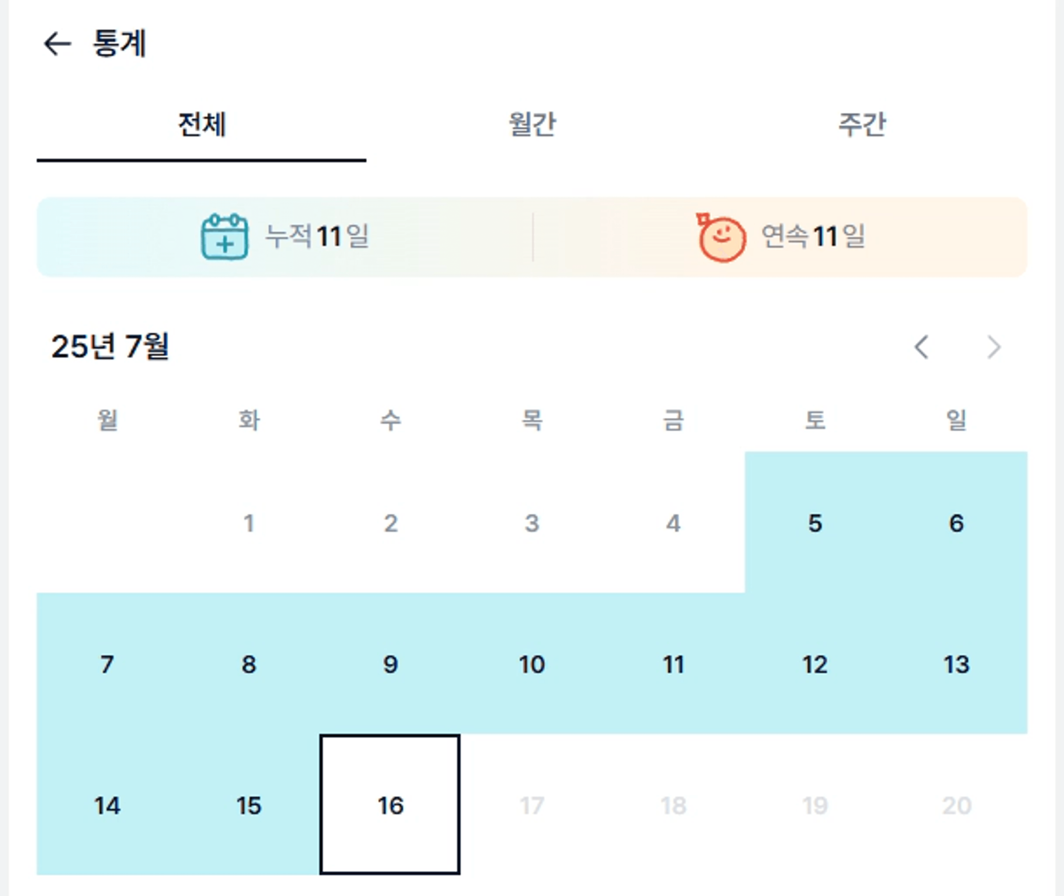The image size is (1064, 896).
Task: Select highlighted date 6 on Sunday
Action: tap(957, 523)
